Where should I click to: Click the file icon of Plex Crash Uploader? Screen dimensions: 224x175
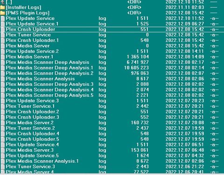pos(3,29)
